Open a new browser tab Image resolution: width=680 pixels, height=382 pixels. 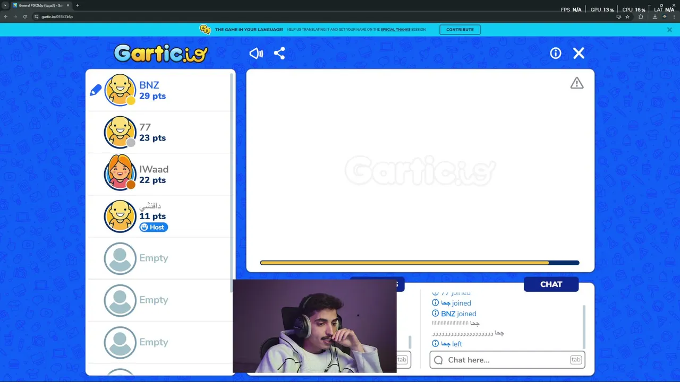coord(78,5)
